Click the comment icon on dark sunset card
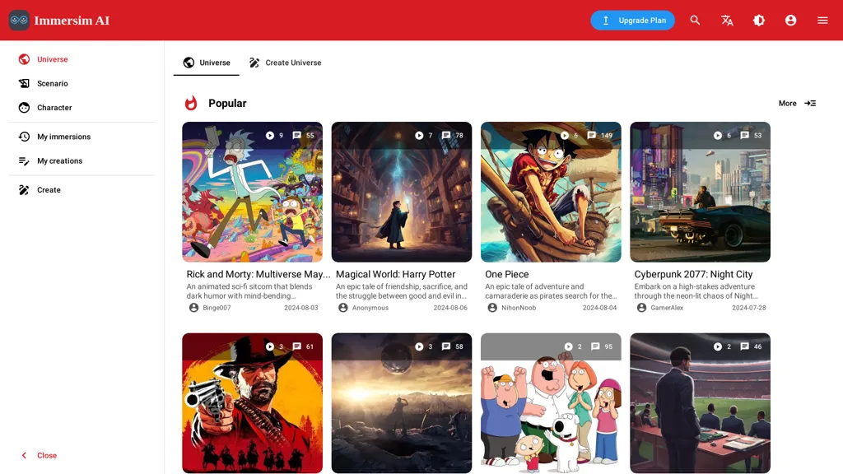Screen dimensions: 843x474 446,346
